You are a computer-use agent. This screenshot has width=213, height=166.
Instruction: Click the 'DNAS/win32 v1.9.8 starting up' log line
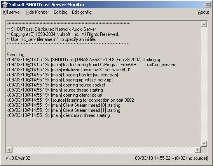pyautogui.click(x=86, y=60)
